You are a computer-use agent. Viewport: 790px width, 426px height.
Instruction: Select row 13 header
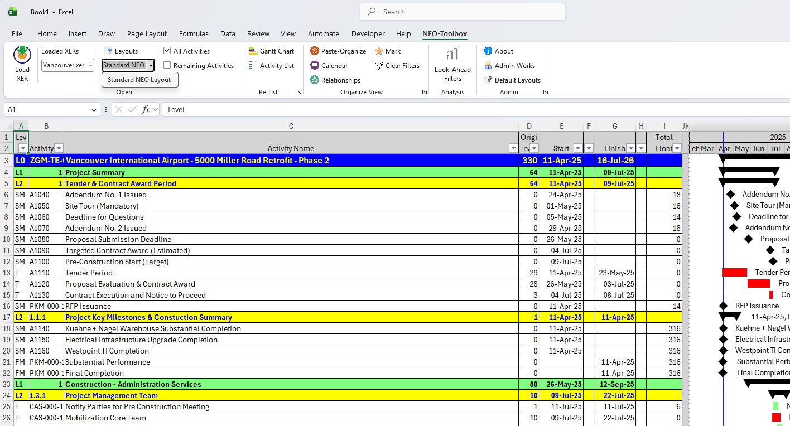(x=7, y=273)
